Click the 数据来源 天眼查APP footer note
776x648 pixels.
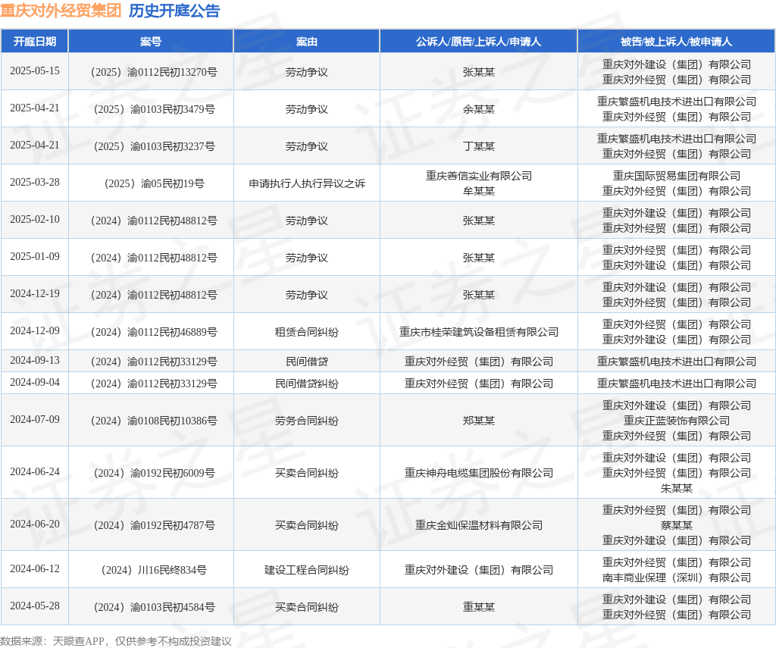116,641
